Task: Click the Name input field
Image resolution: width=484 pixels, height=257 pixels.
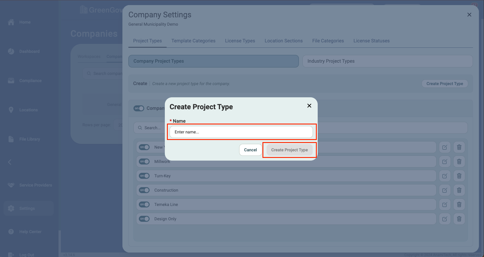Action: click(x=241, y=132)
